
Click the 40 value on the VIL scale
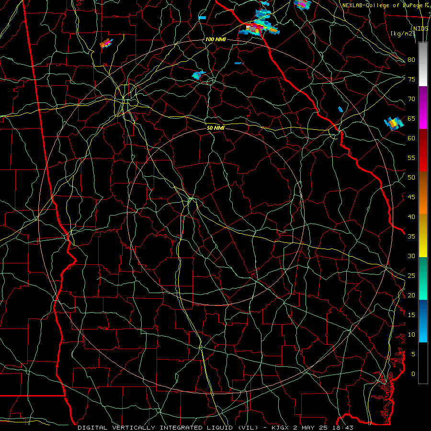click(411, 216)
